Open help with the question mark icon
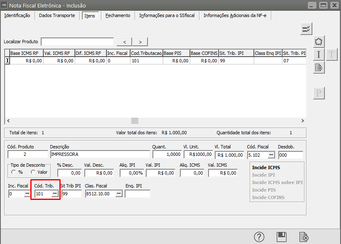The width and height of the screenshot is (341, 244). click(x=260, y=237)
